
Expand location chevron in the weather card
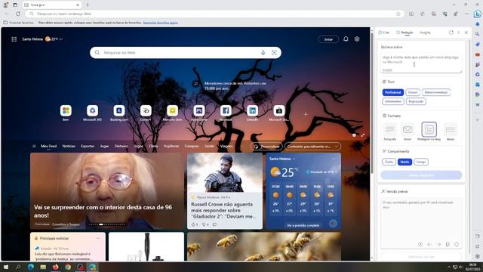[294, 159]
